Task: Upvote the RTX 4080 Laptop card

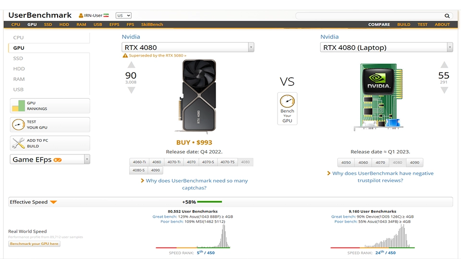Action: pyautogui.click(x=444, y=65)
